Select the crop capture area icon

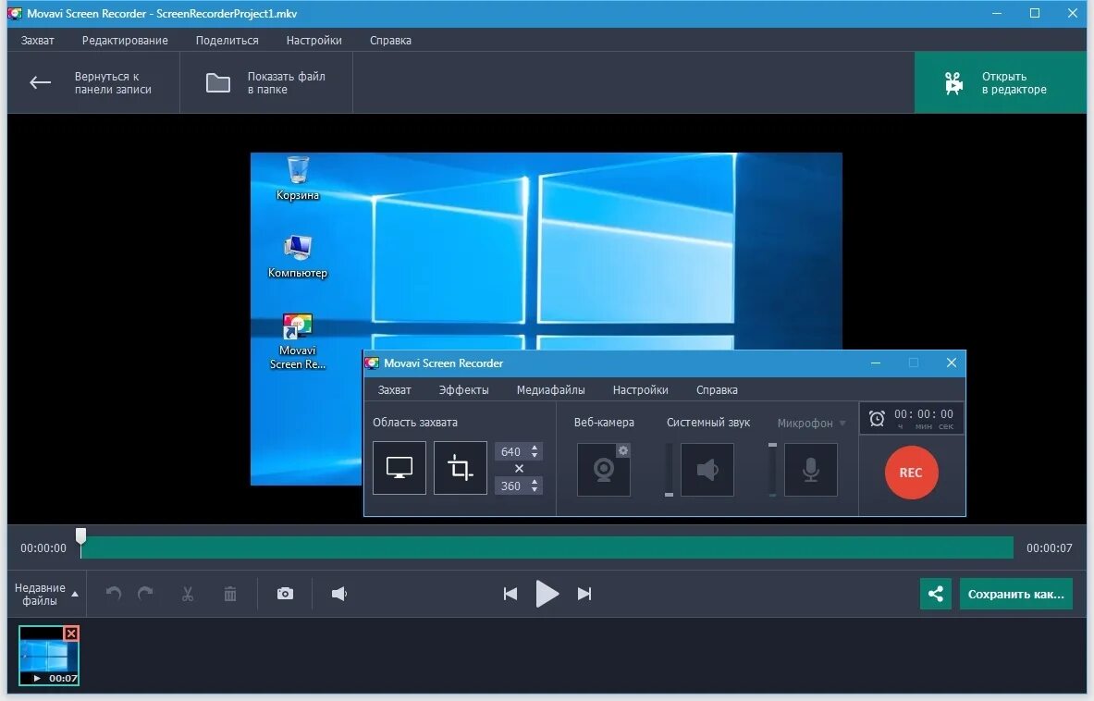point(460,468)
